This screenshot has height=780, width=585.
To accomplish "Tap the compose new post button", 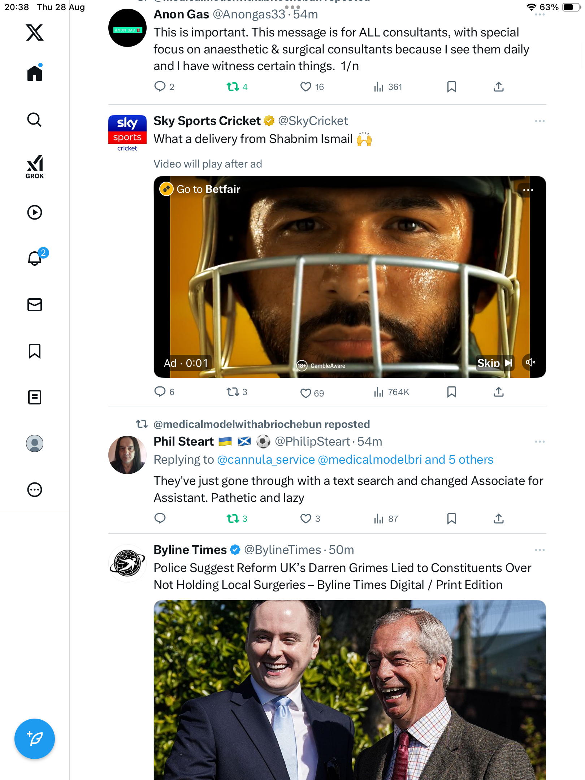I will [35, 739].
